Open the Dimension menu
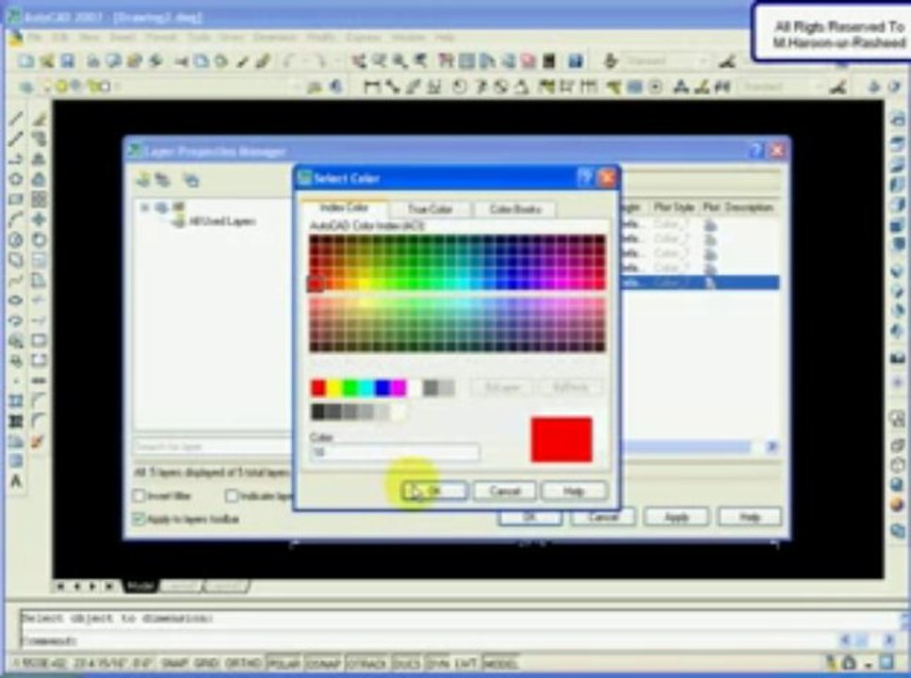Image resolution: width=911 pixels, height=678 pixels. pyautogui.click(x=275, y=37)
